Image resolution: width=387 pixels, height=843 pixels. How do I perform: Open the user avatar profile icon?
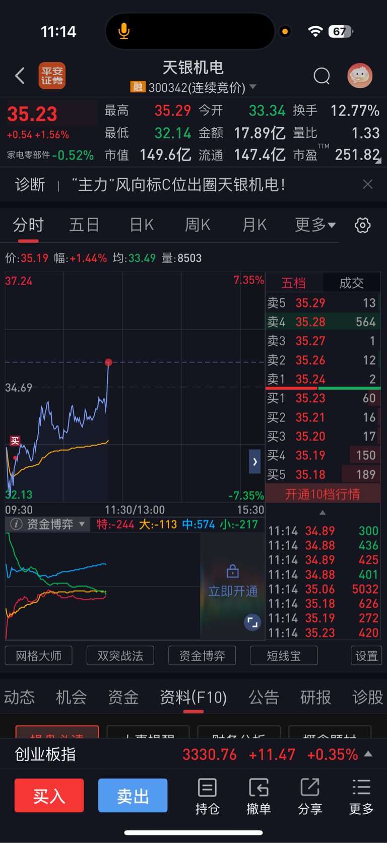pyautogui.click(x=360, y=76)
